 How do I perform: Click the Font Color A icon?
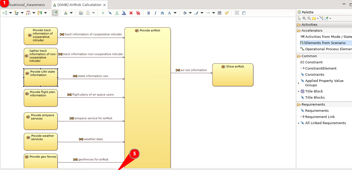point(169,13)
